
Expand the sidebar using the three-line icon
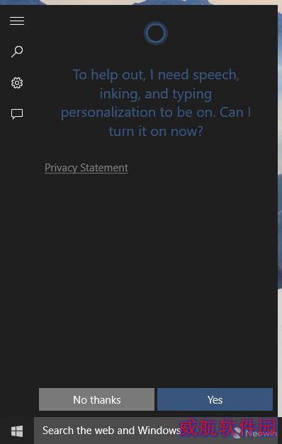pos(17,21)
